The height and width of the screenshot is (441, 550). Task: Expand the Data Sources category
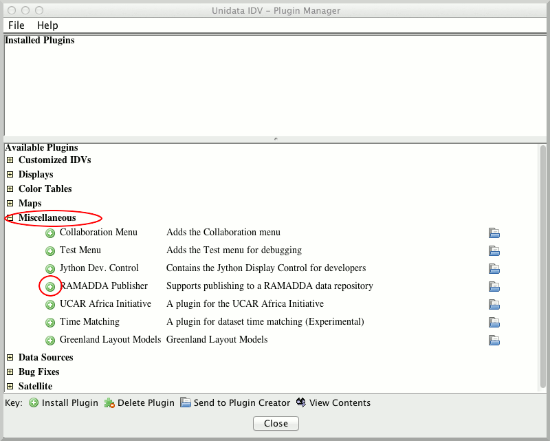pos(10,358)
